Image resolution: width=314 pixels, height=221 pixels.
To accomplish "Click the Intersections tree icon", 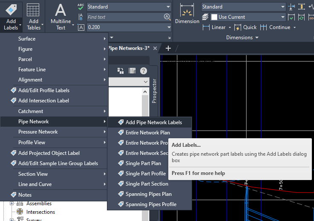I will click(20, 212).
